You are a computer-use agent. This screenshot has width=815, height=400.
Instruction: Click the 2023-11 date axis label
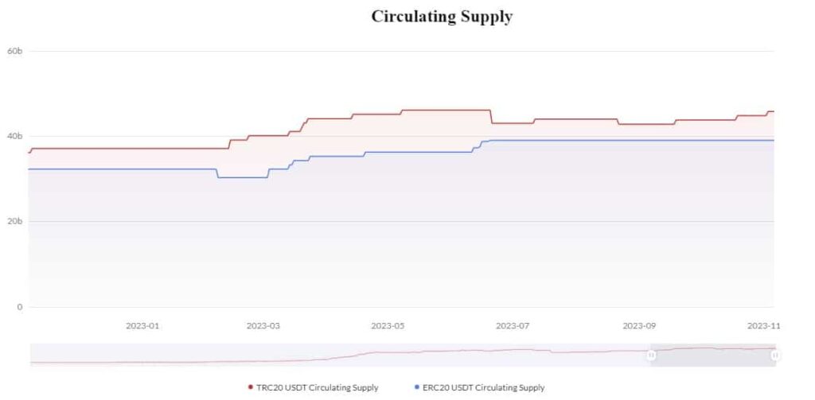pyautogui.click(x=762, y=325)
